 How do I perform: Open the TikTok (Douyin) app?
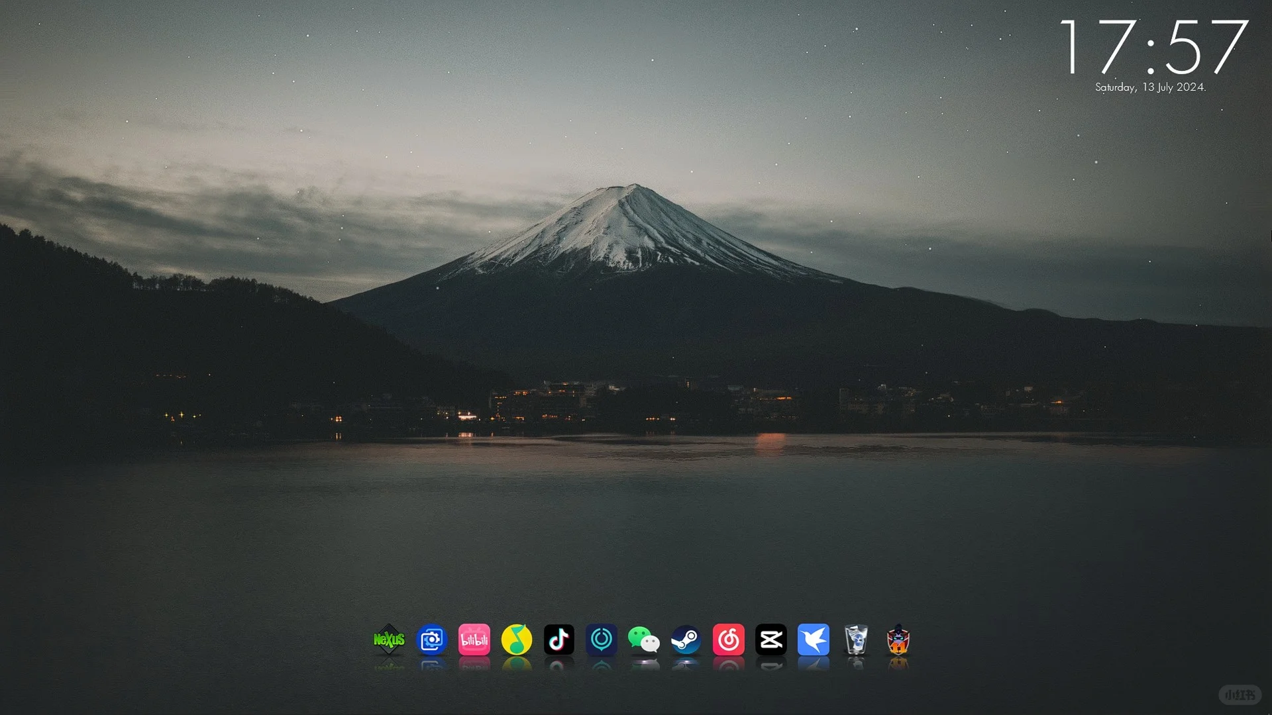(559, 640)
